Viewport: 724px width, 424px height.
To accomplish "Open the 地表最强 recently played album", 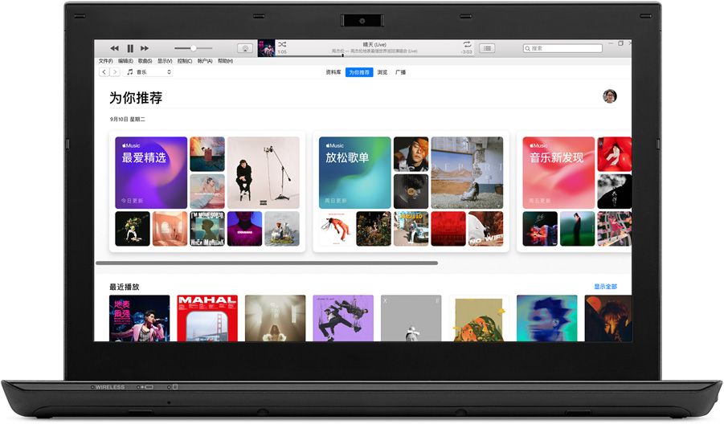I will pos(140,318).
